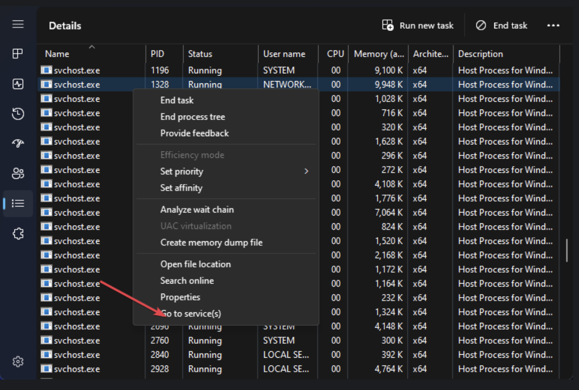Open the Startup apps page icon

point(18,144)
